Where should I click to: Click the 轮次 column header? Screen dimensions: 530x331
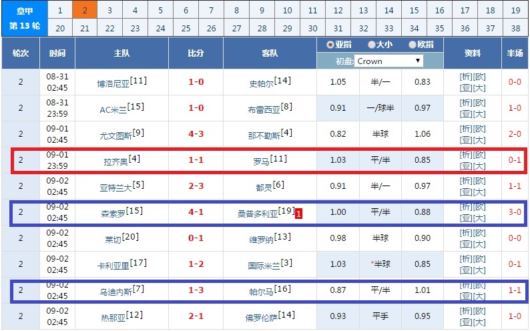tap(21, 53)
